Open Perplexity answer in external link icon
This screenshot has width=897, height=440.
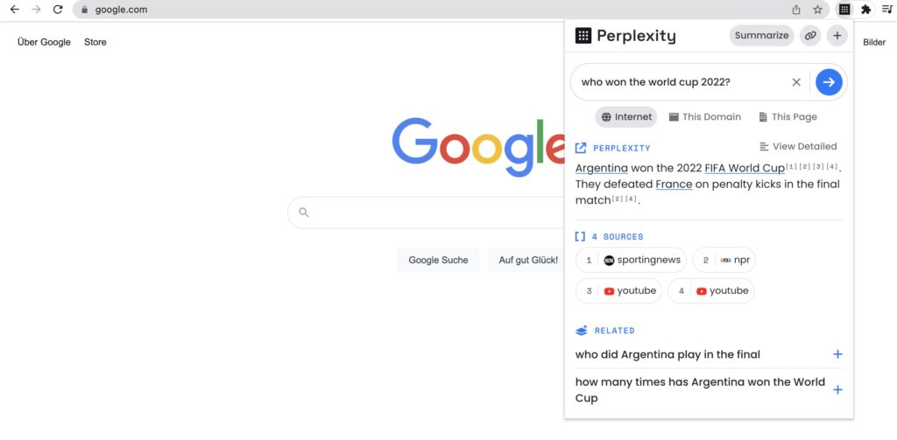click(581, 148)
